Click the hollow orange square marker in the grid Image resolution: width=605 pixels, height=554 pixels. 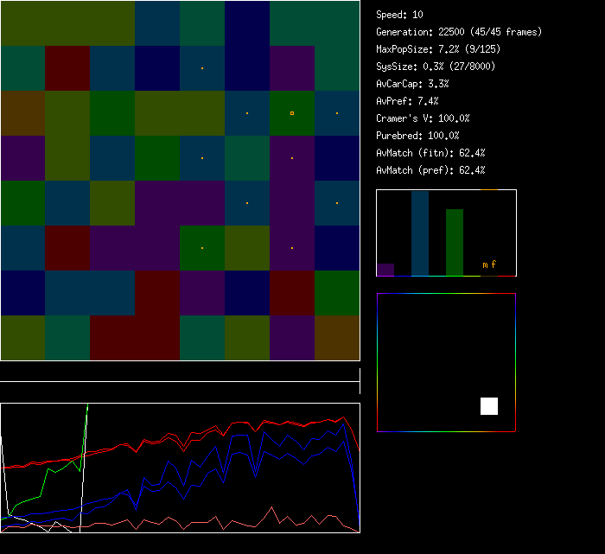point(292,113)
